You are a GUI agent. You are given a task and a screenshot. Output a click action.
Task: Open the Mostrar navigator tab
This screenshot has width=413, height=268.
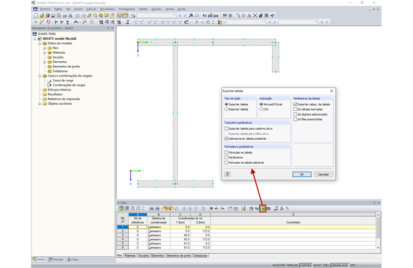[55, 259]
